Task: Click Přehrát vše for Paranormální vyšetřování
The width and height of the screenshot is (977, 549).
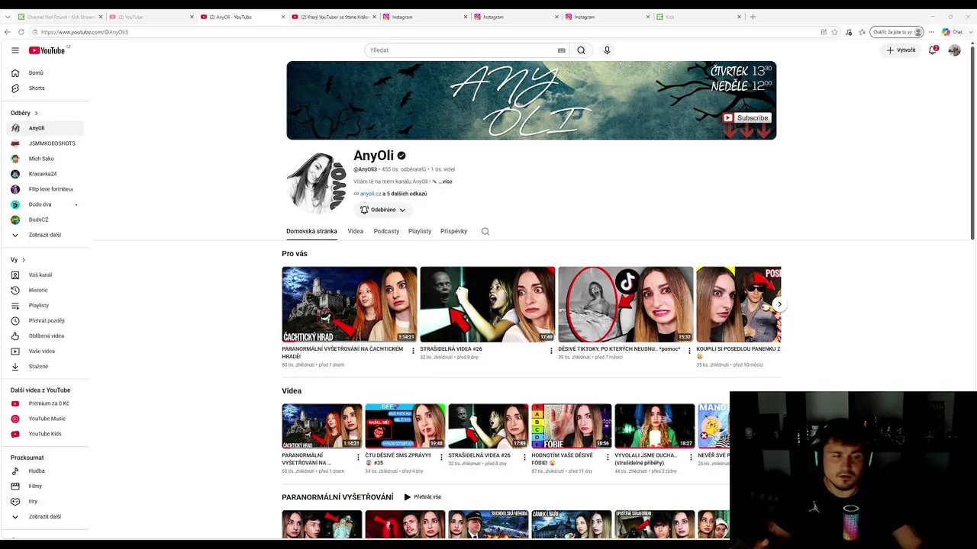Action: tap(423, 497)
